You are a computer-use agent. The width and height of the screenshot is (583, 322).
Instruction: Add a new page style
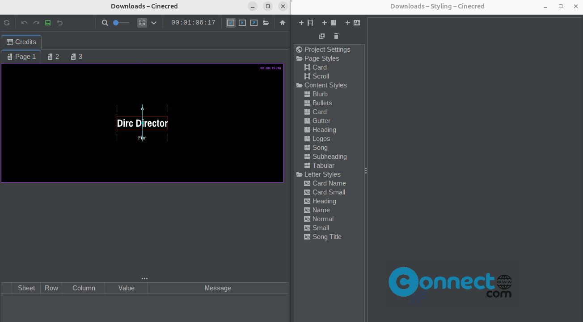pos(306,23)
